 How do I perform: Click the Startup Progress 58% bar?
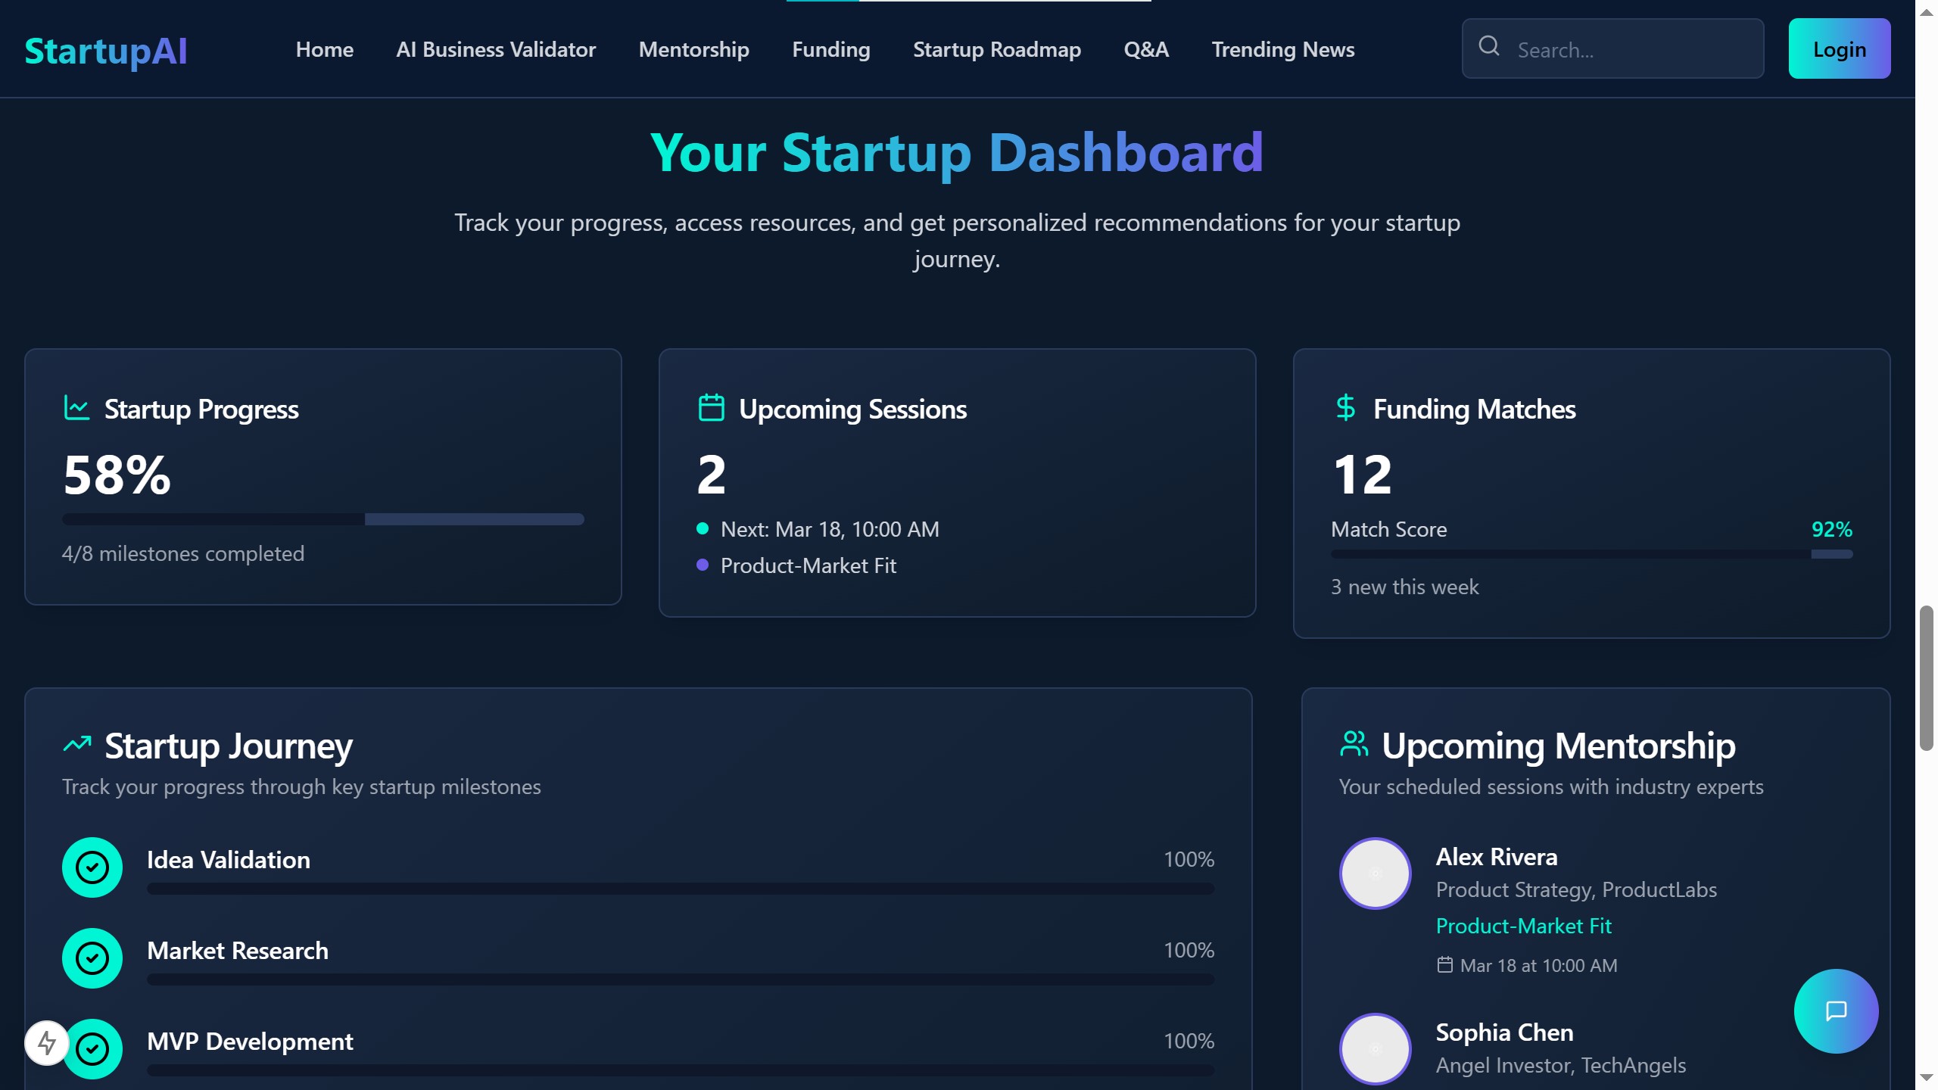[323, 519]
